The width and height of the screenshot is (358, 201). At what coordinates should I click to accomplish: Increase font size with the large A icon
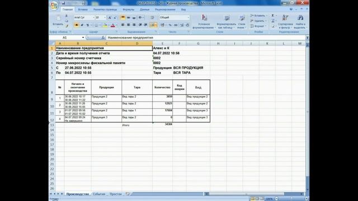pos(110,17)
